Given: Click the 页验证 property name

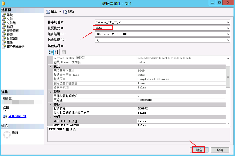Looking at the screenshot, I should click(x=58, y=100).
